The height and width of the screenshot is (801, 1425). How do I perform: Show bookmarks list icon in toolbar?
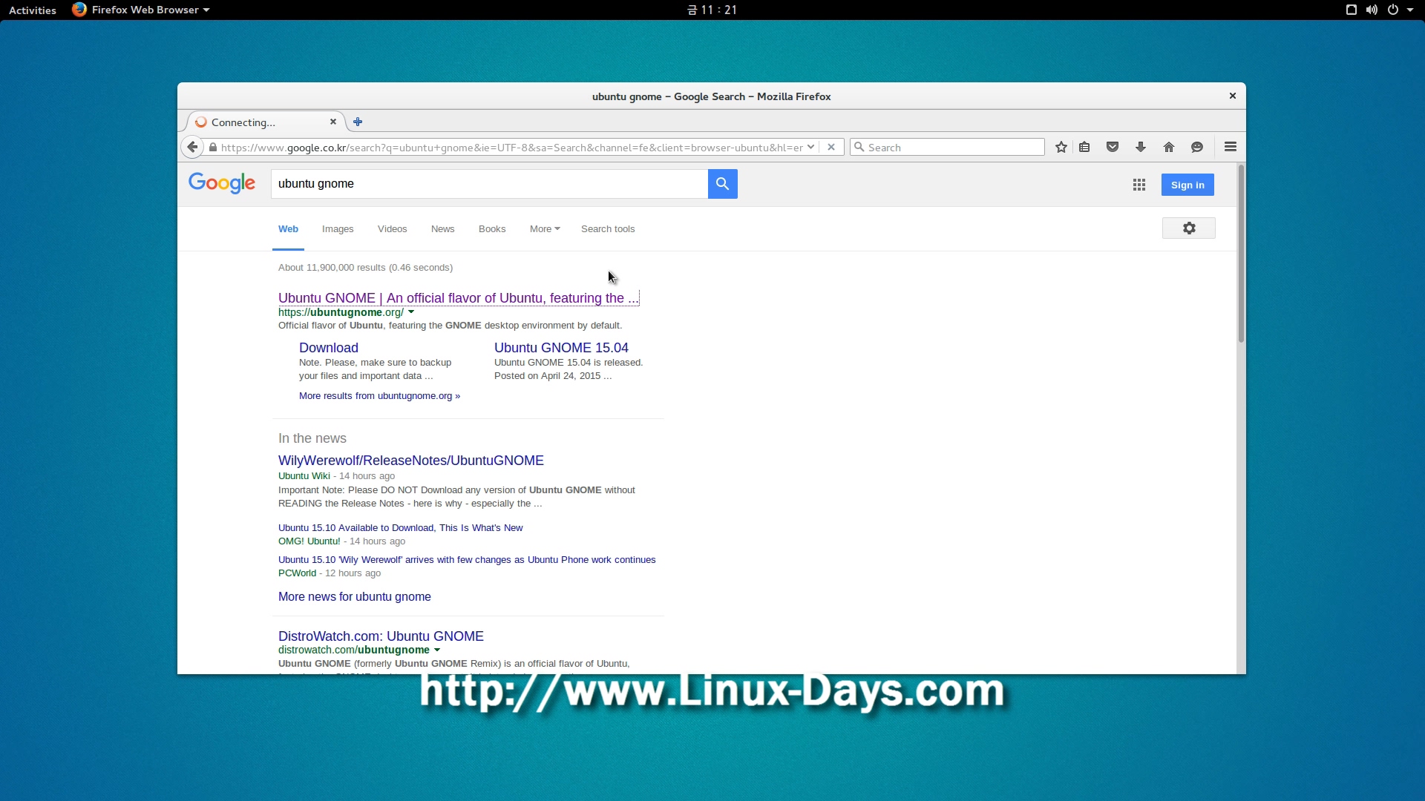[1084, 147]
